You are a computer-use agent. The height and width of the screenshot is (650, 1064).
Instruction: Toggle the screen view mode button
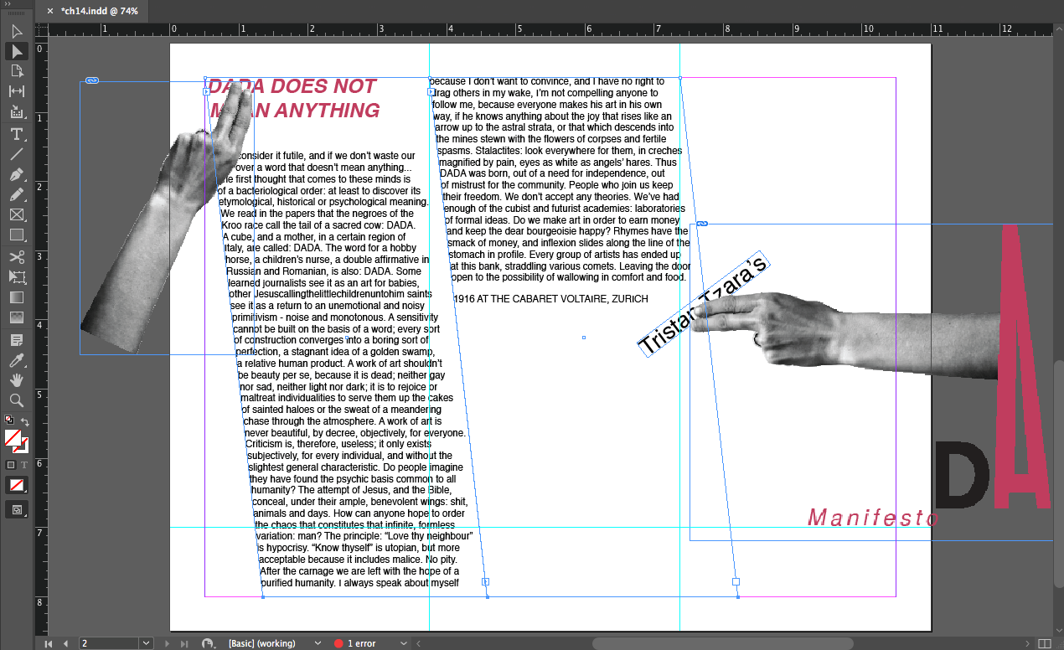17,508
